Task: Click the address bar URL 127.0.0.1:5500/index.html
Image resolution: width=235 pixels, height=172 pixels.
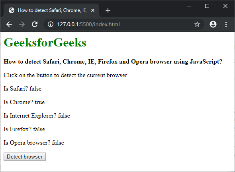Action: (88, 24)
